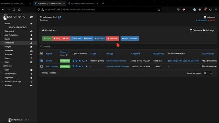The width and height of the screenshot is (219, 123).
Task: Click the Settings cogs icon in sidebar
Action: point(31,85)
